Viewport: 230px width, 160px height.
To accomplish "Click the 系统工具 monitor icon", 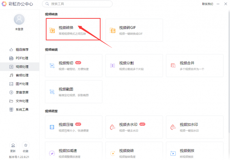I will [x=11, y=109].
